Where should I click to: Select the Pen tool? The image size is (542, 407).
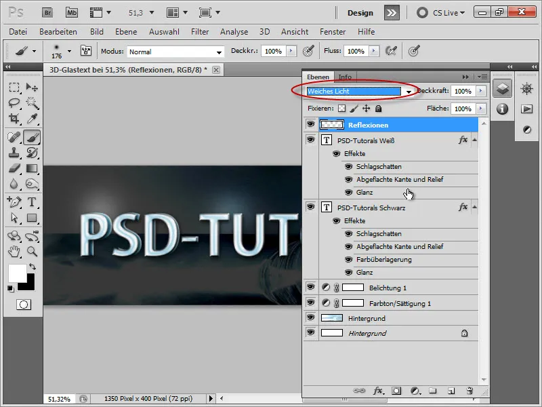click(14, 201)
